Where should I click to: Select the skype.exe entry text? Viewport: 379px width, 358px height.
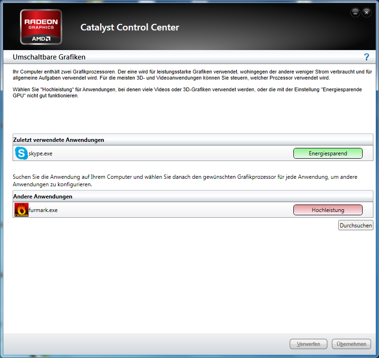(40, 153)
